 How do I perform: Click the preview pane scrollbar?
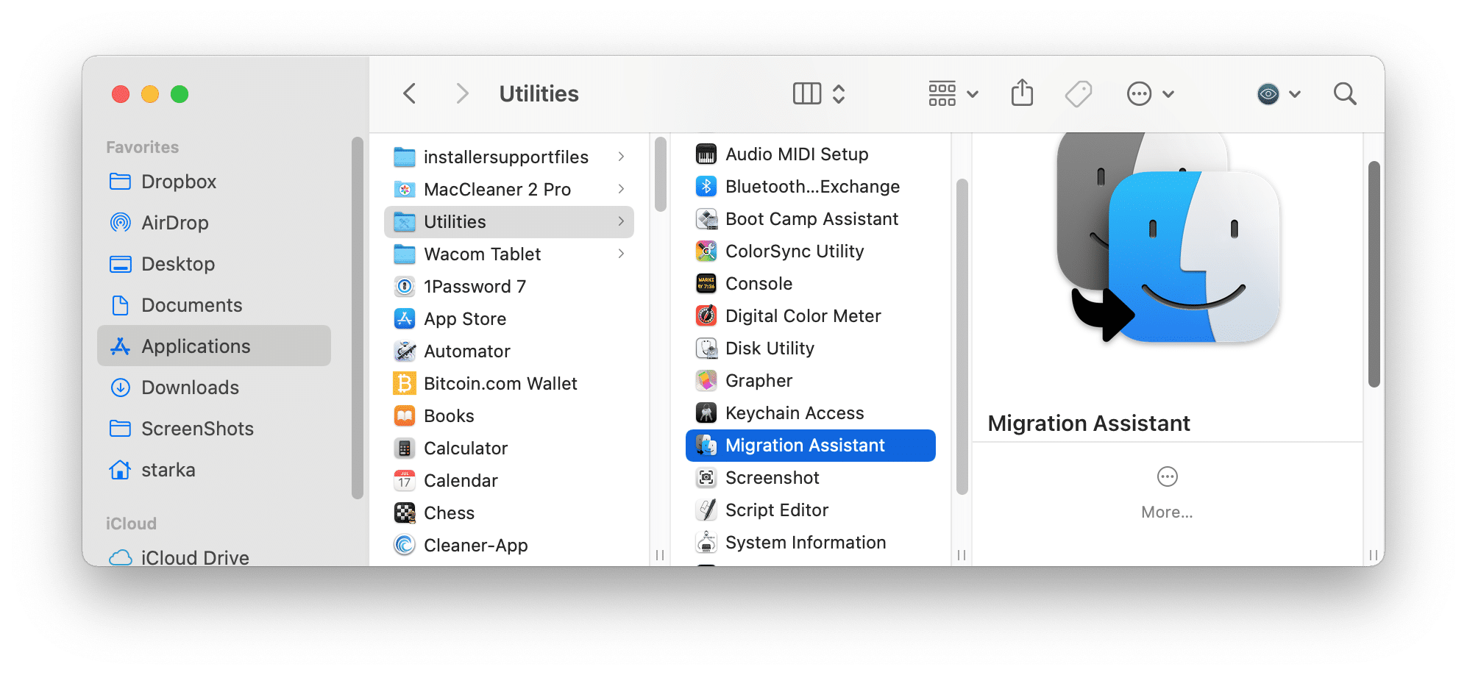[x=1374, y=274]
